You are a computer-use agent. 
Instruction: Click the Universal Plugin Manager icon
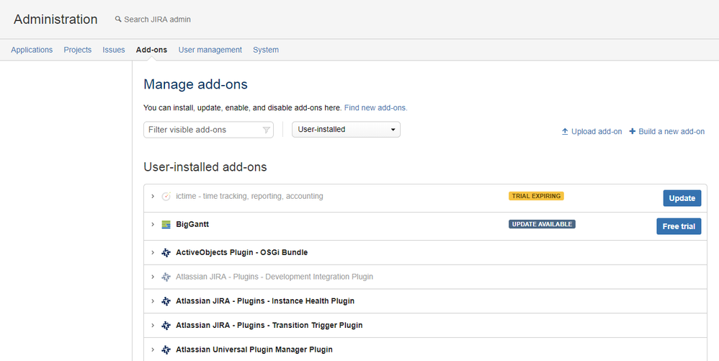(166, 350)
